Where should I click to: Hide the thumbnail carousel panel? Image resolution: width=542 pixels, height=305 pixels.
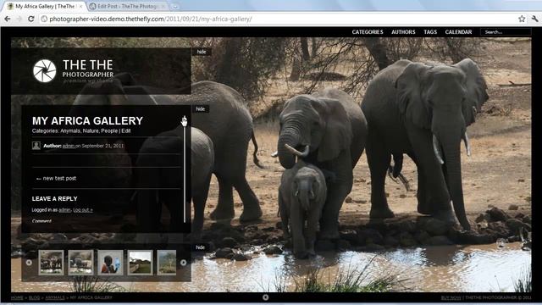pos(201,247)
